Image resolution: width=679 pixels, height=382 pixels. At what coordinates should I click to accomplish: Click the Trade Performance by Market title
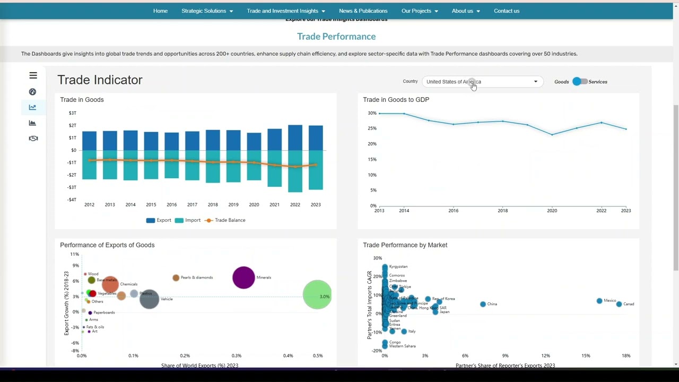coord(405,245)
